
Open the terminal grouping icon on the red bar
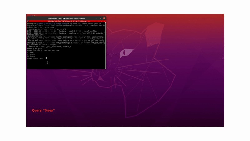click(x=28, y=21)
